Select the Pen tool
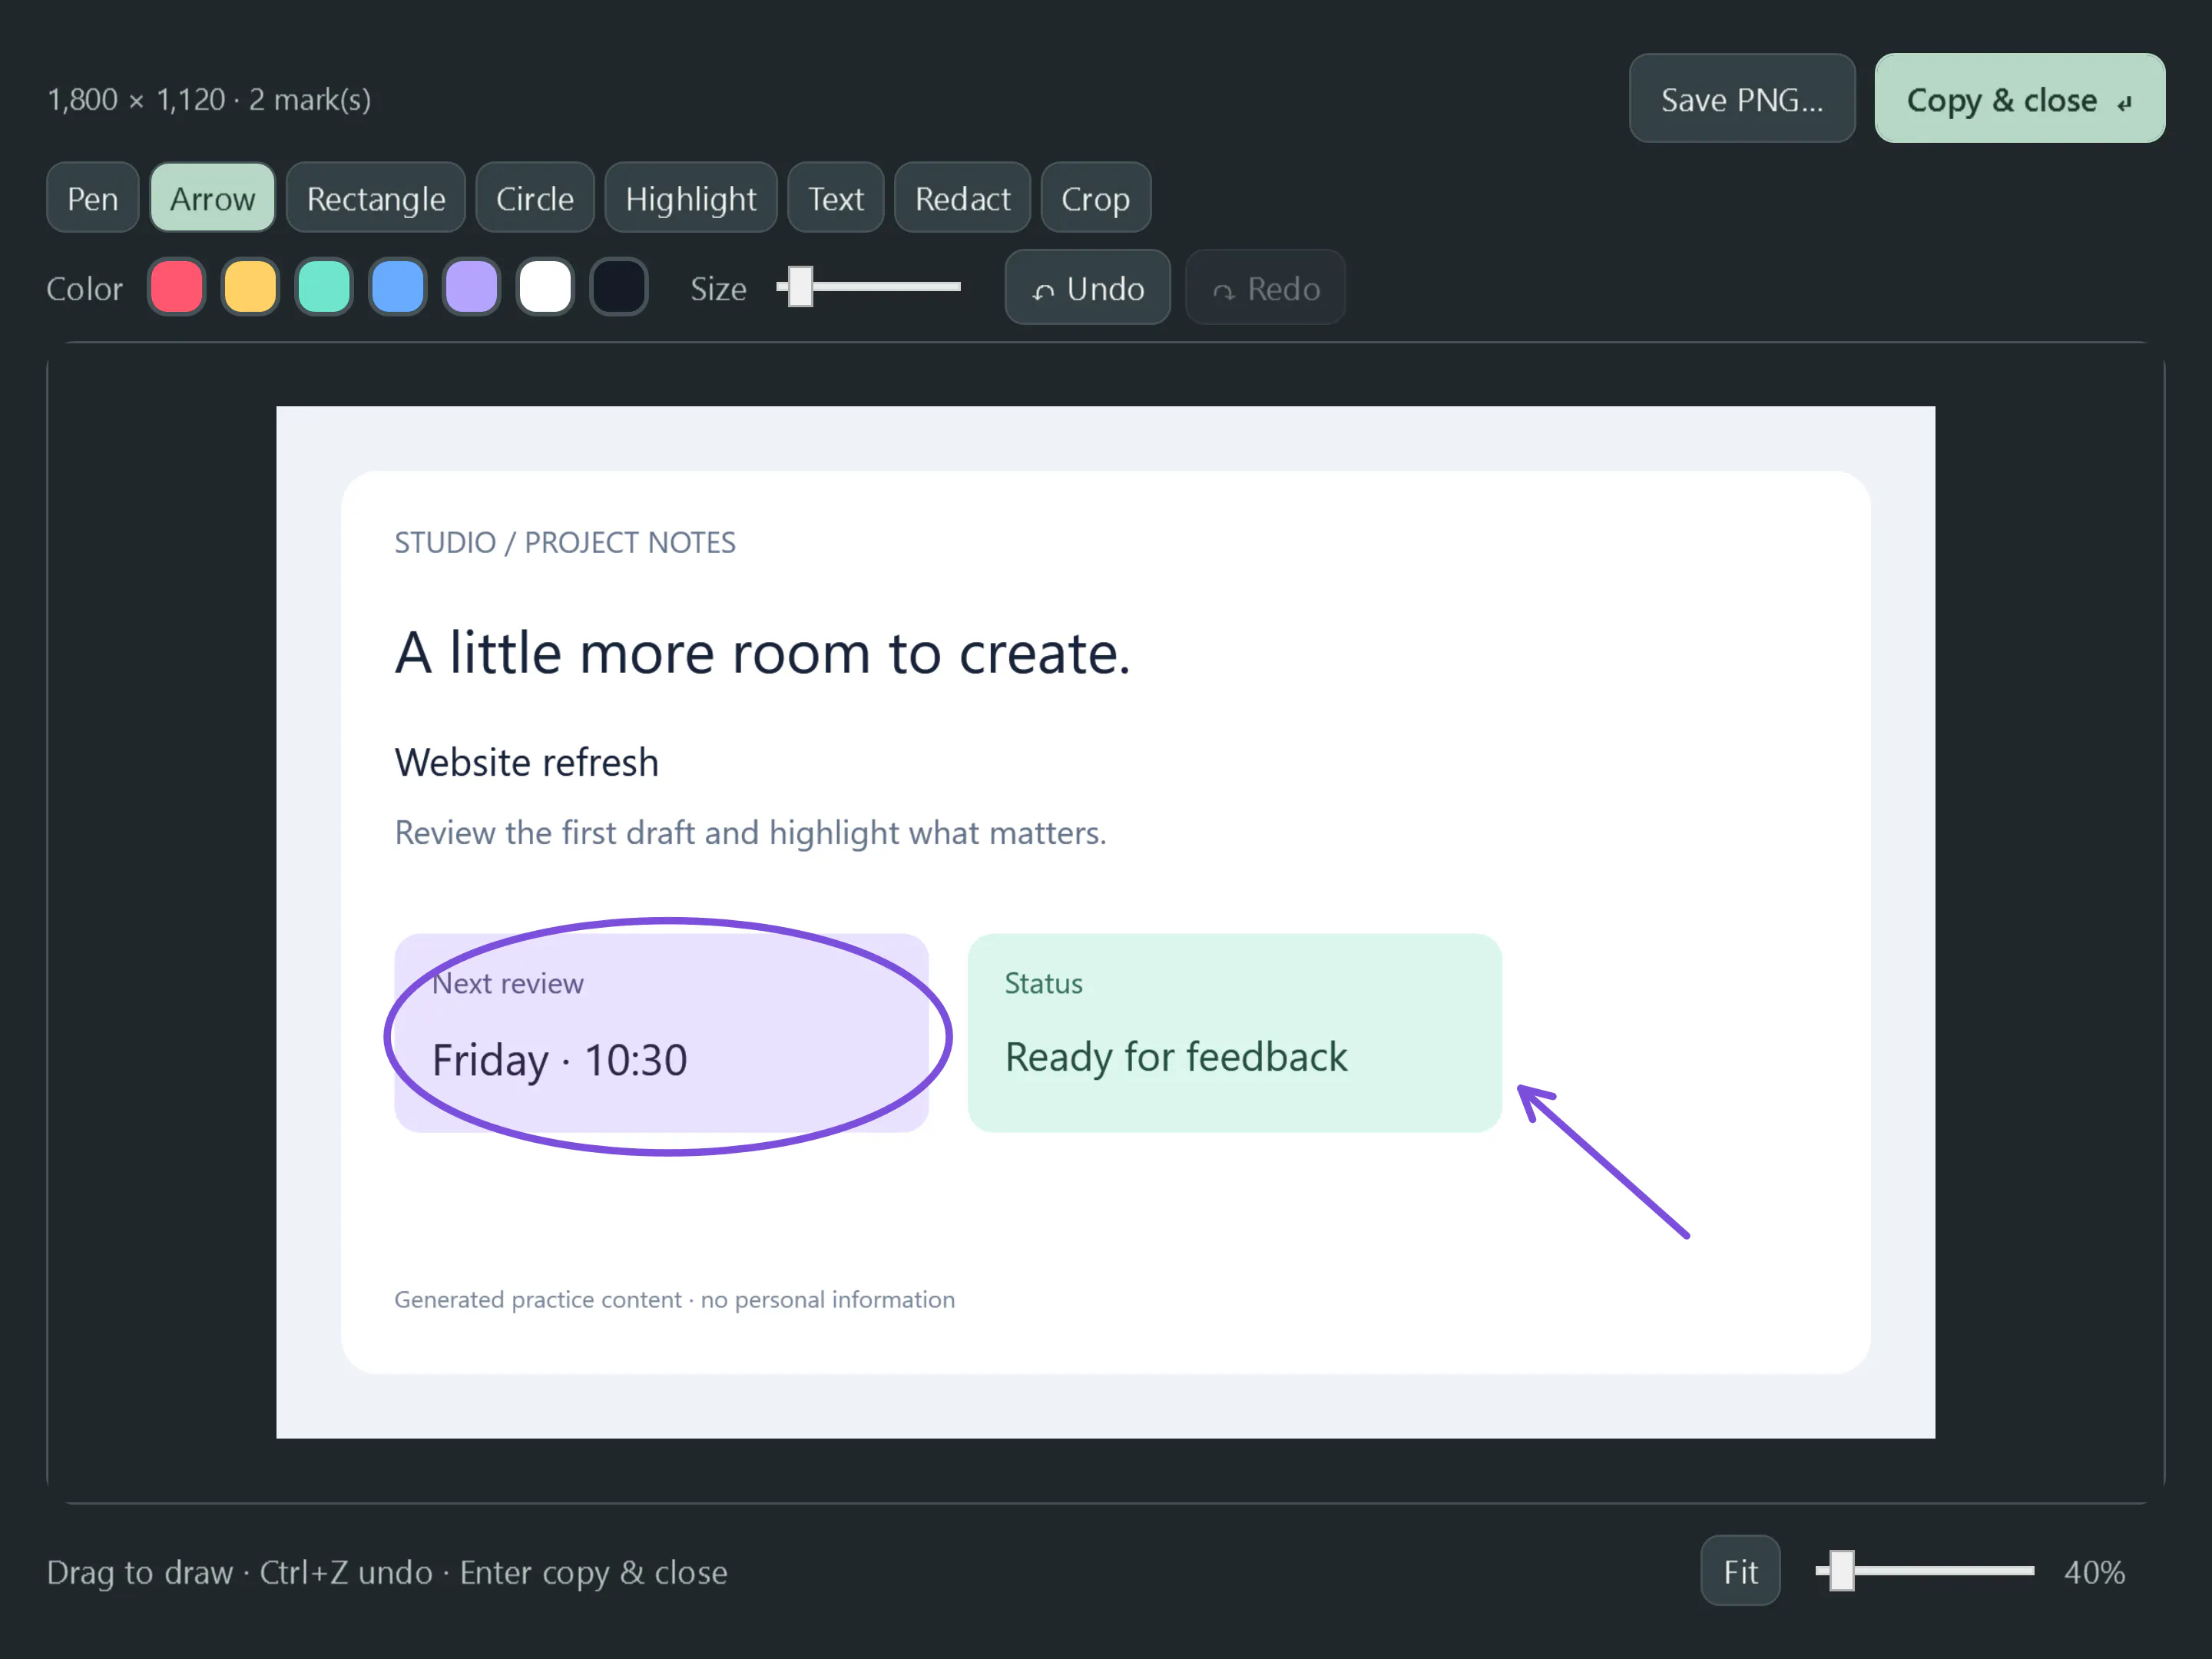The image size is (2212, 1659). [x=92, y=198]
